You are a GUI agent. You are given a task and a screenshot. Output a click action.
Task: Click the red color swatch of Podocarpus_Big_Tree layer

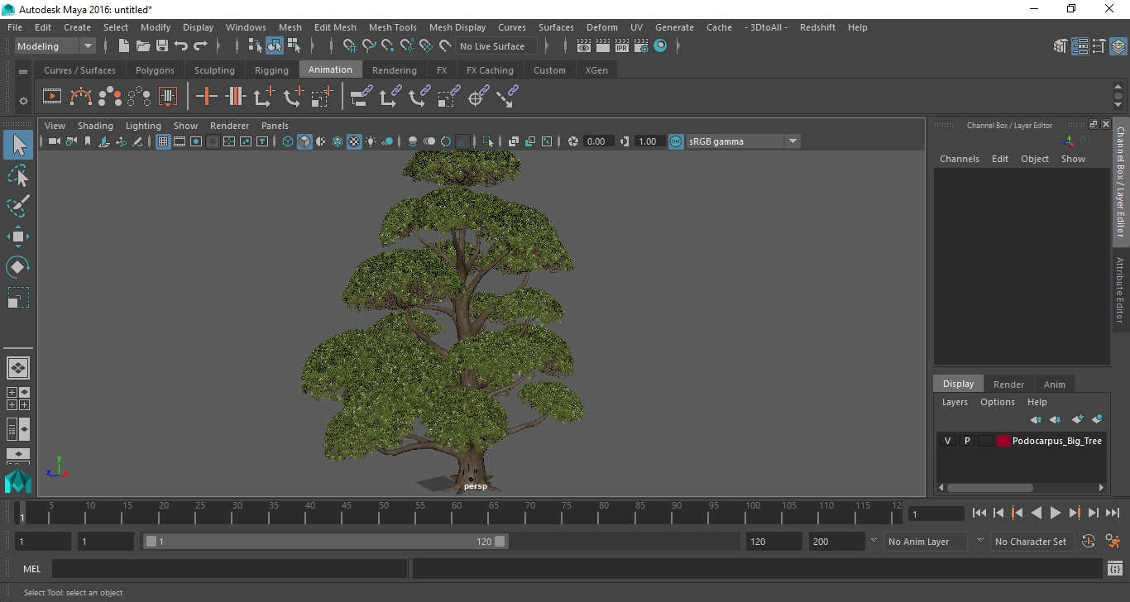tap(1003, 441)
